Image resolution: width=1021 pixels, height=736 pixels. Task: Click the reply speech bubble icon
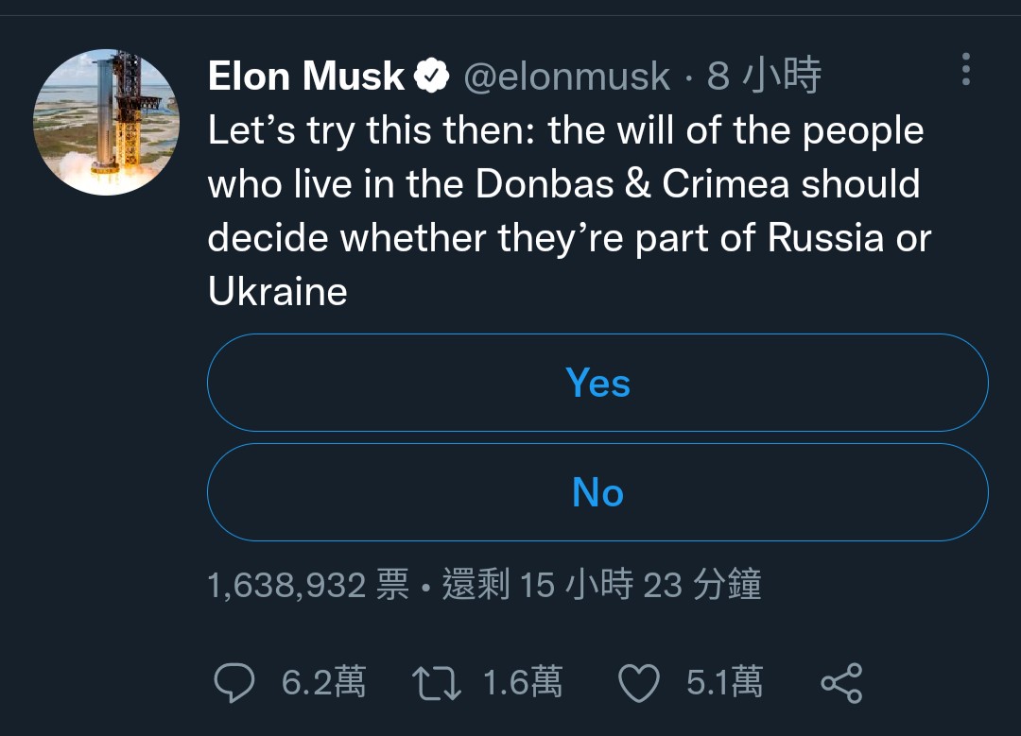pos(234,682)
